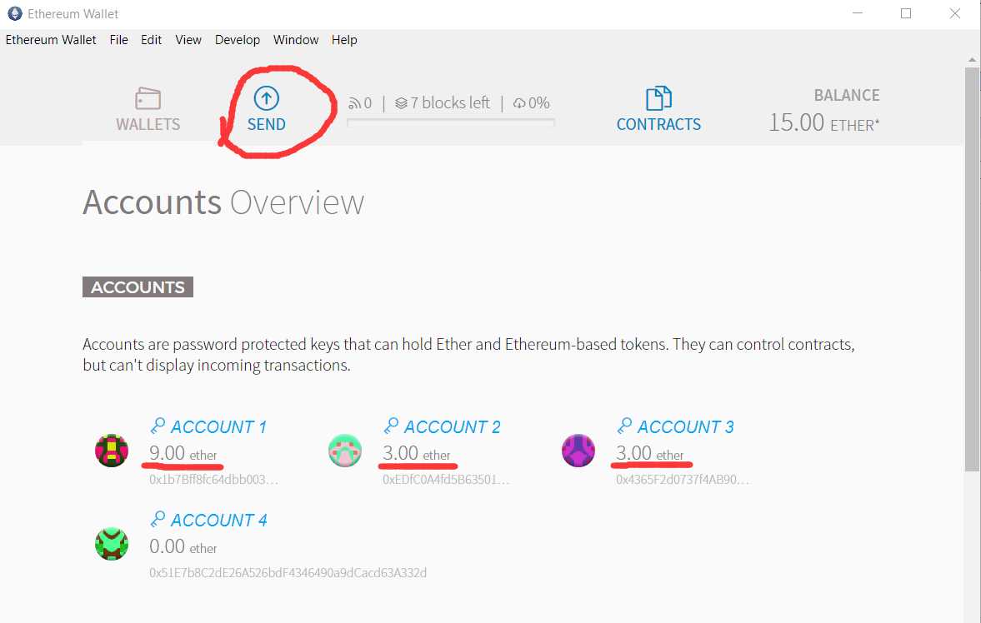Image resolution: width=981 pixels, height=623 pixels.
Task: Click Account 1 identicon avatar
Action: 112,451
